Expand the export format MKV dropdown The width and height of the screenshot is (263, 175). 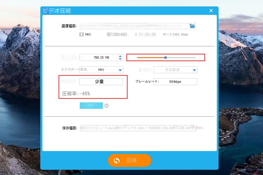(120, 70)
